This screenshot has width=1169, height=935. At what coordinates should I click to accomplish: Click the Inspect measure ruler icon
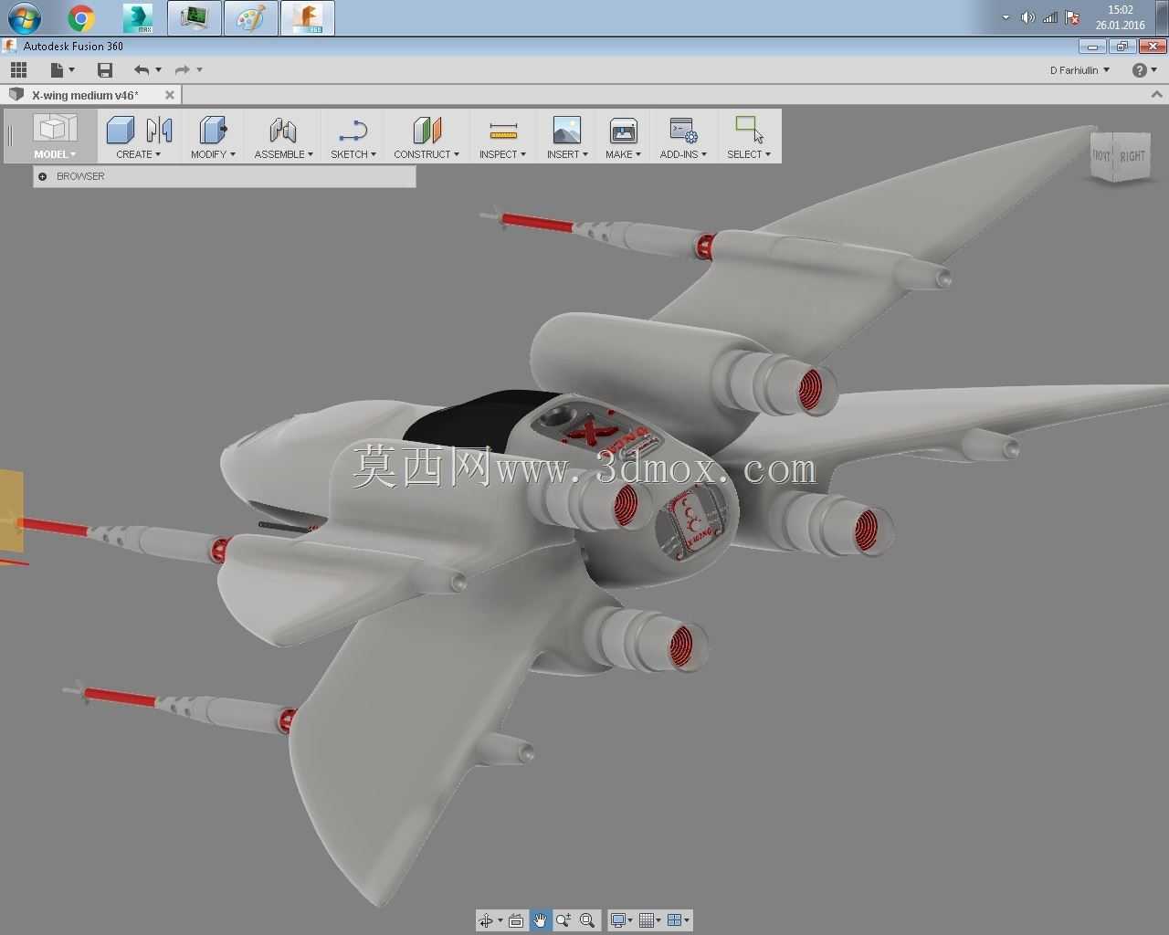pyautogui.click(x=503, y=130)
